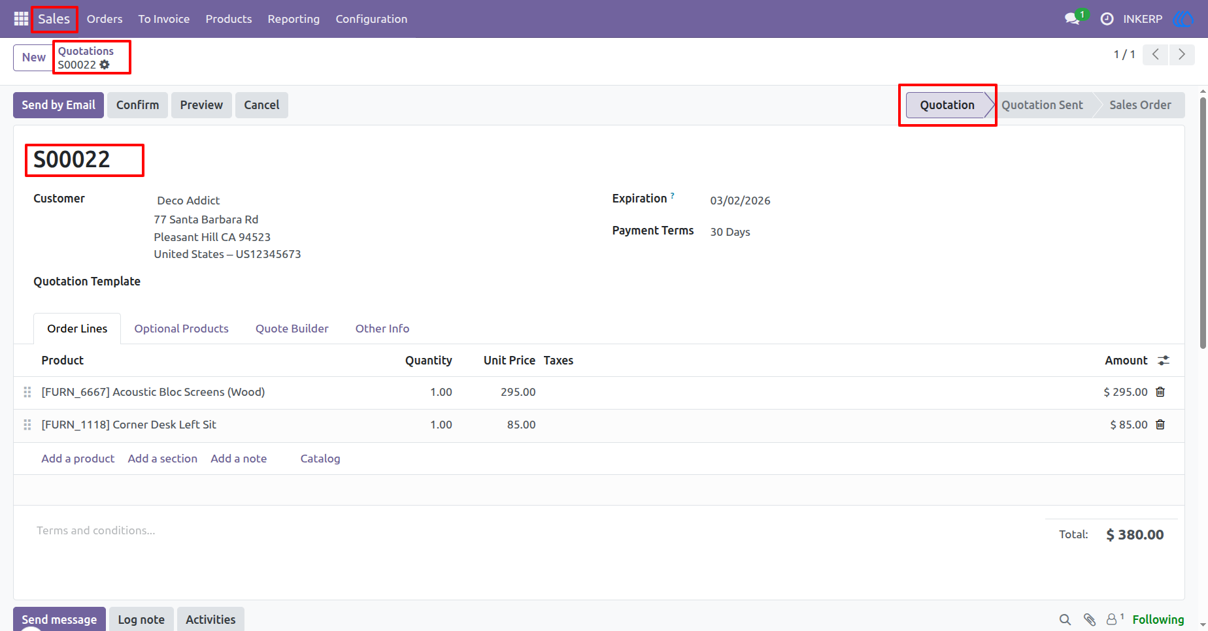Click in Terms and conditions field

point(95,530)
